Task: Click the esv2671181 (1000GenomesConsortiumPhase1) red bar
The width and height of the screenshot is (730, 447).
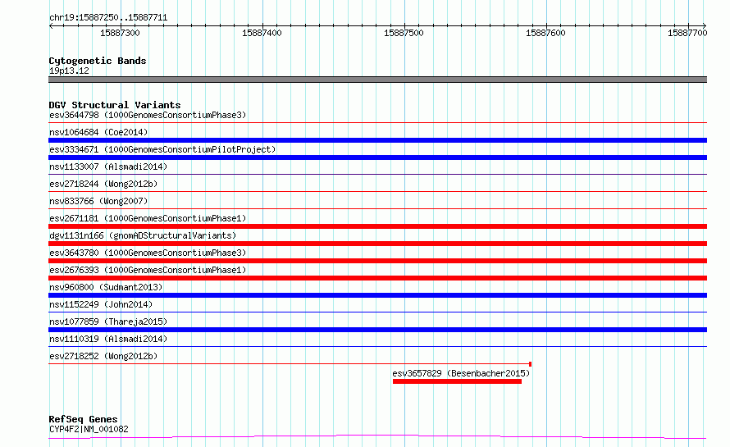Action: pyautogui.click(x=377, y=226)
